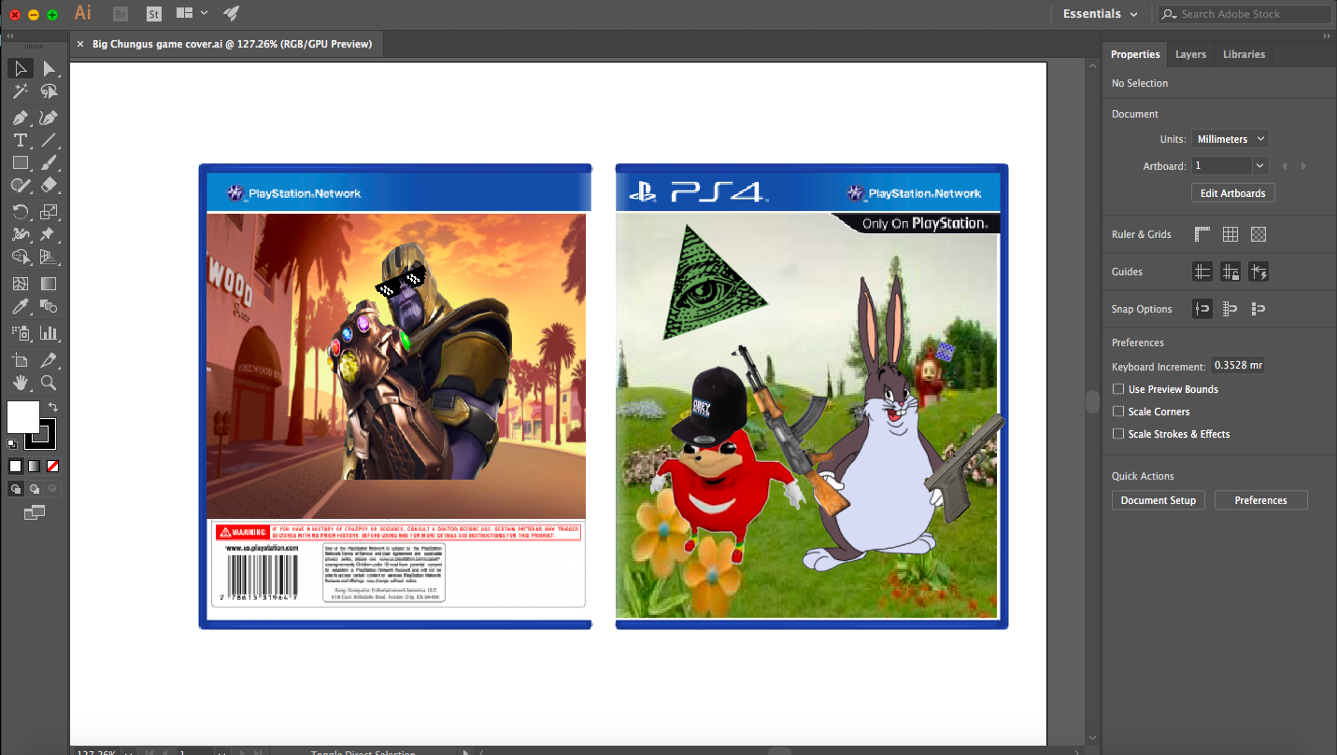The image size is (1337, 755).
Task: Select the Slice tool
Action: pyautogui.click(x=49, y=360)
